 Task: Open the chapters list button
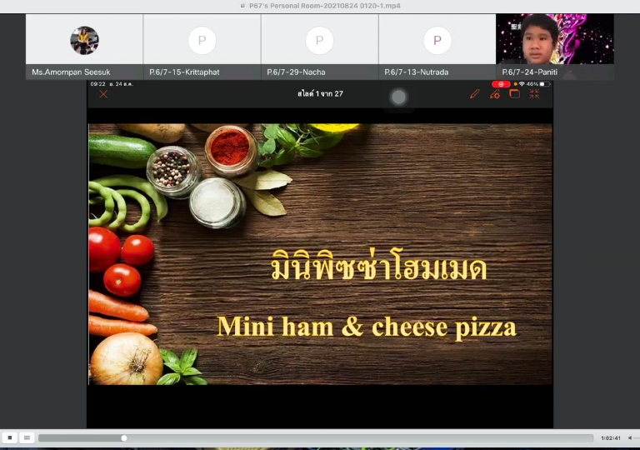[x=27, y=437]
